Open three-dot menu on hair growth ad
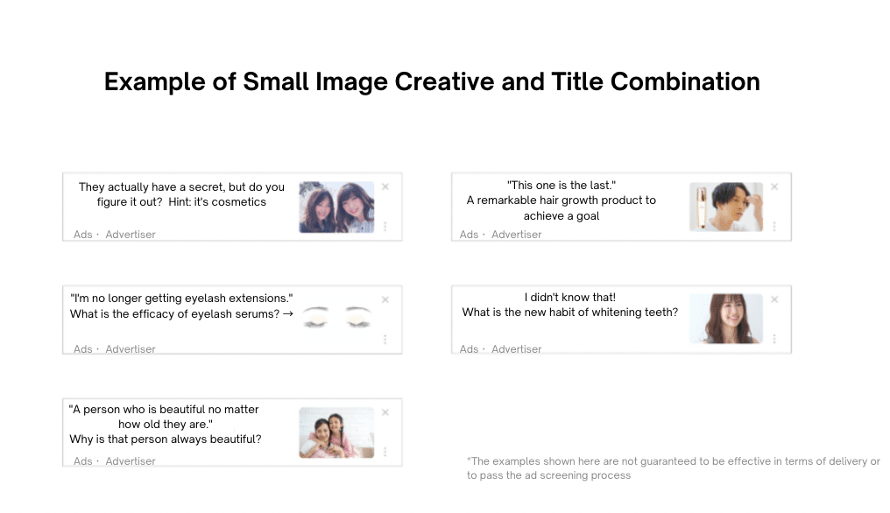Viewport: 890px width, 513px height. point(774,227)
